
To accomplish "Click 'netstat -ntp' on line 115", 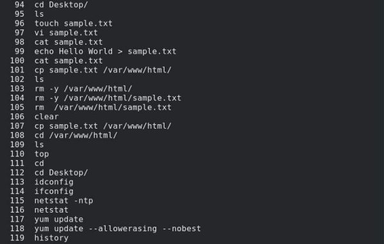I will click(63, 200).
